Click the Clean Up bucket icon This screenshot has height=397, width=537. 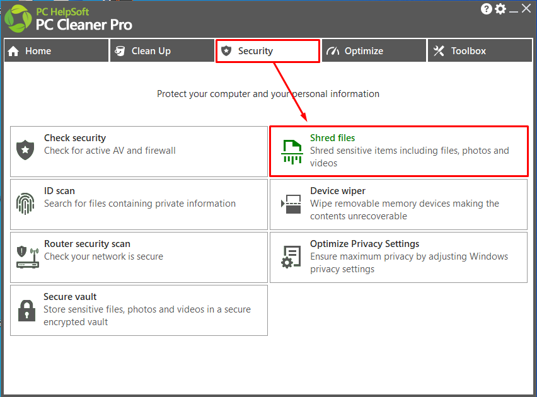click(120, 51)
